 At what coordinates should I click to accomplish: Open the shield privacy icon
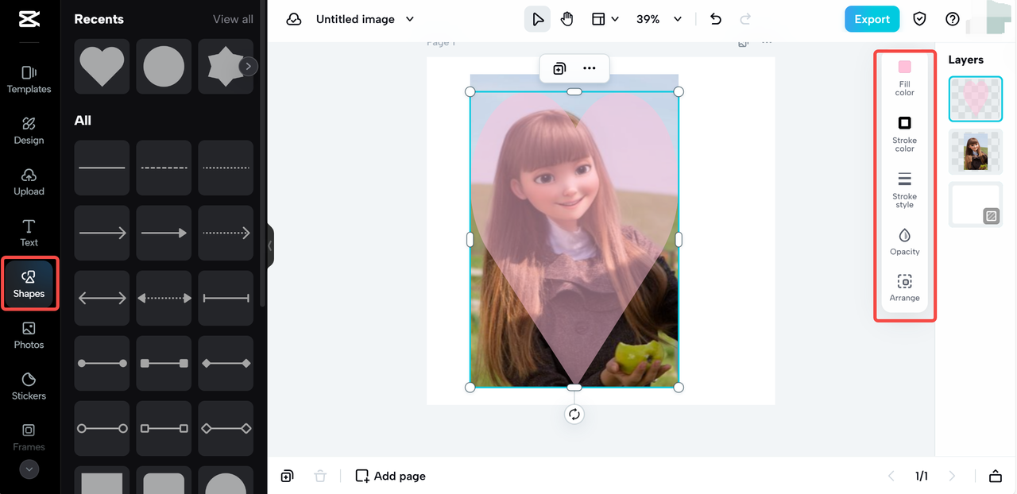(x=919, y=19)
